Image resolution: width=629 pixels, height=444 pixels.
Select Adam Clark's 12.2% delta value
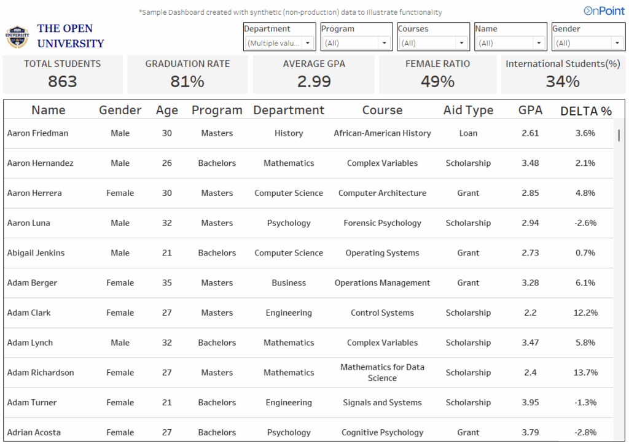pos(585,313)
